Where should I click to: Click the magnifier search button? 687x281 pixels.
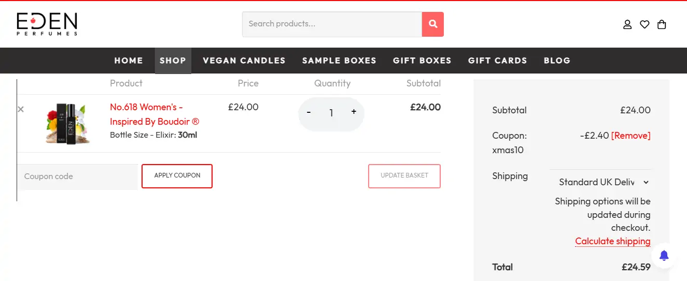point(433,24)
